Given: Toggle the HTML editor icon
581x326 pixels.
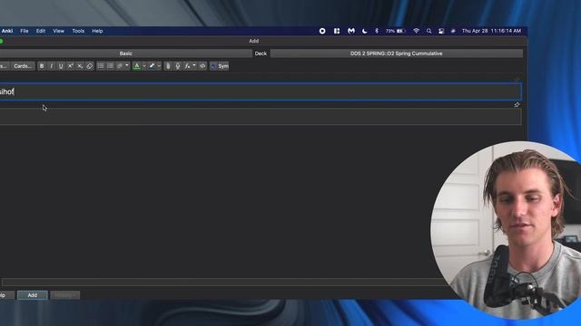Looking at the screenshot, I should click(x=202, y=66).
